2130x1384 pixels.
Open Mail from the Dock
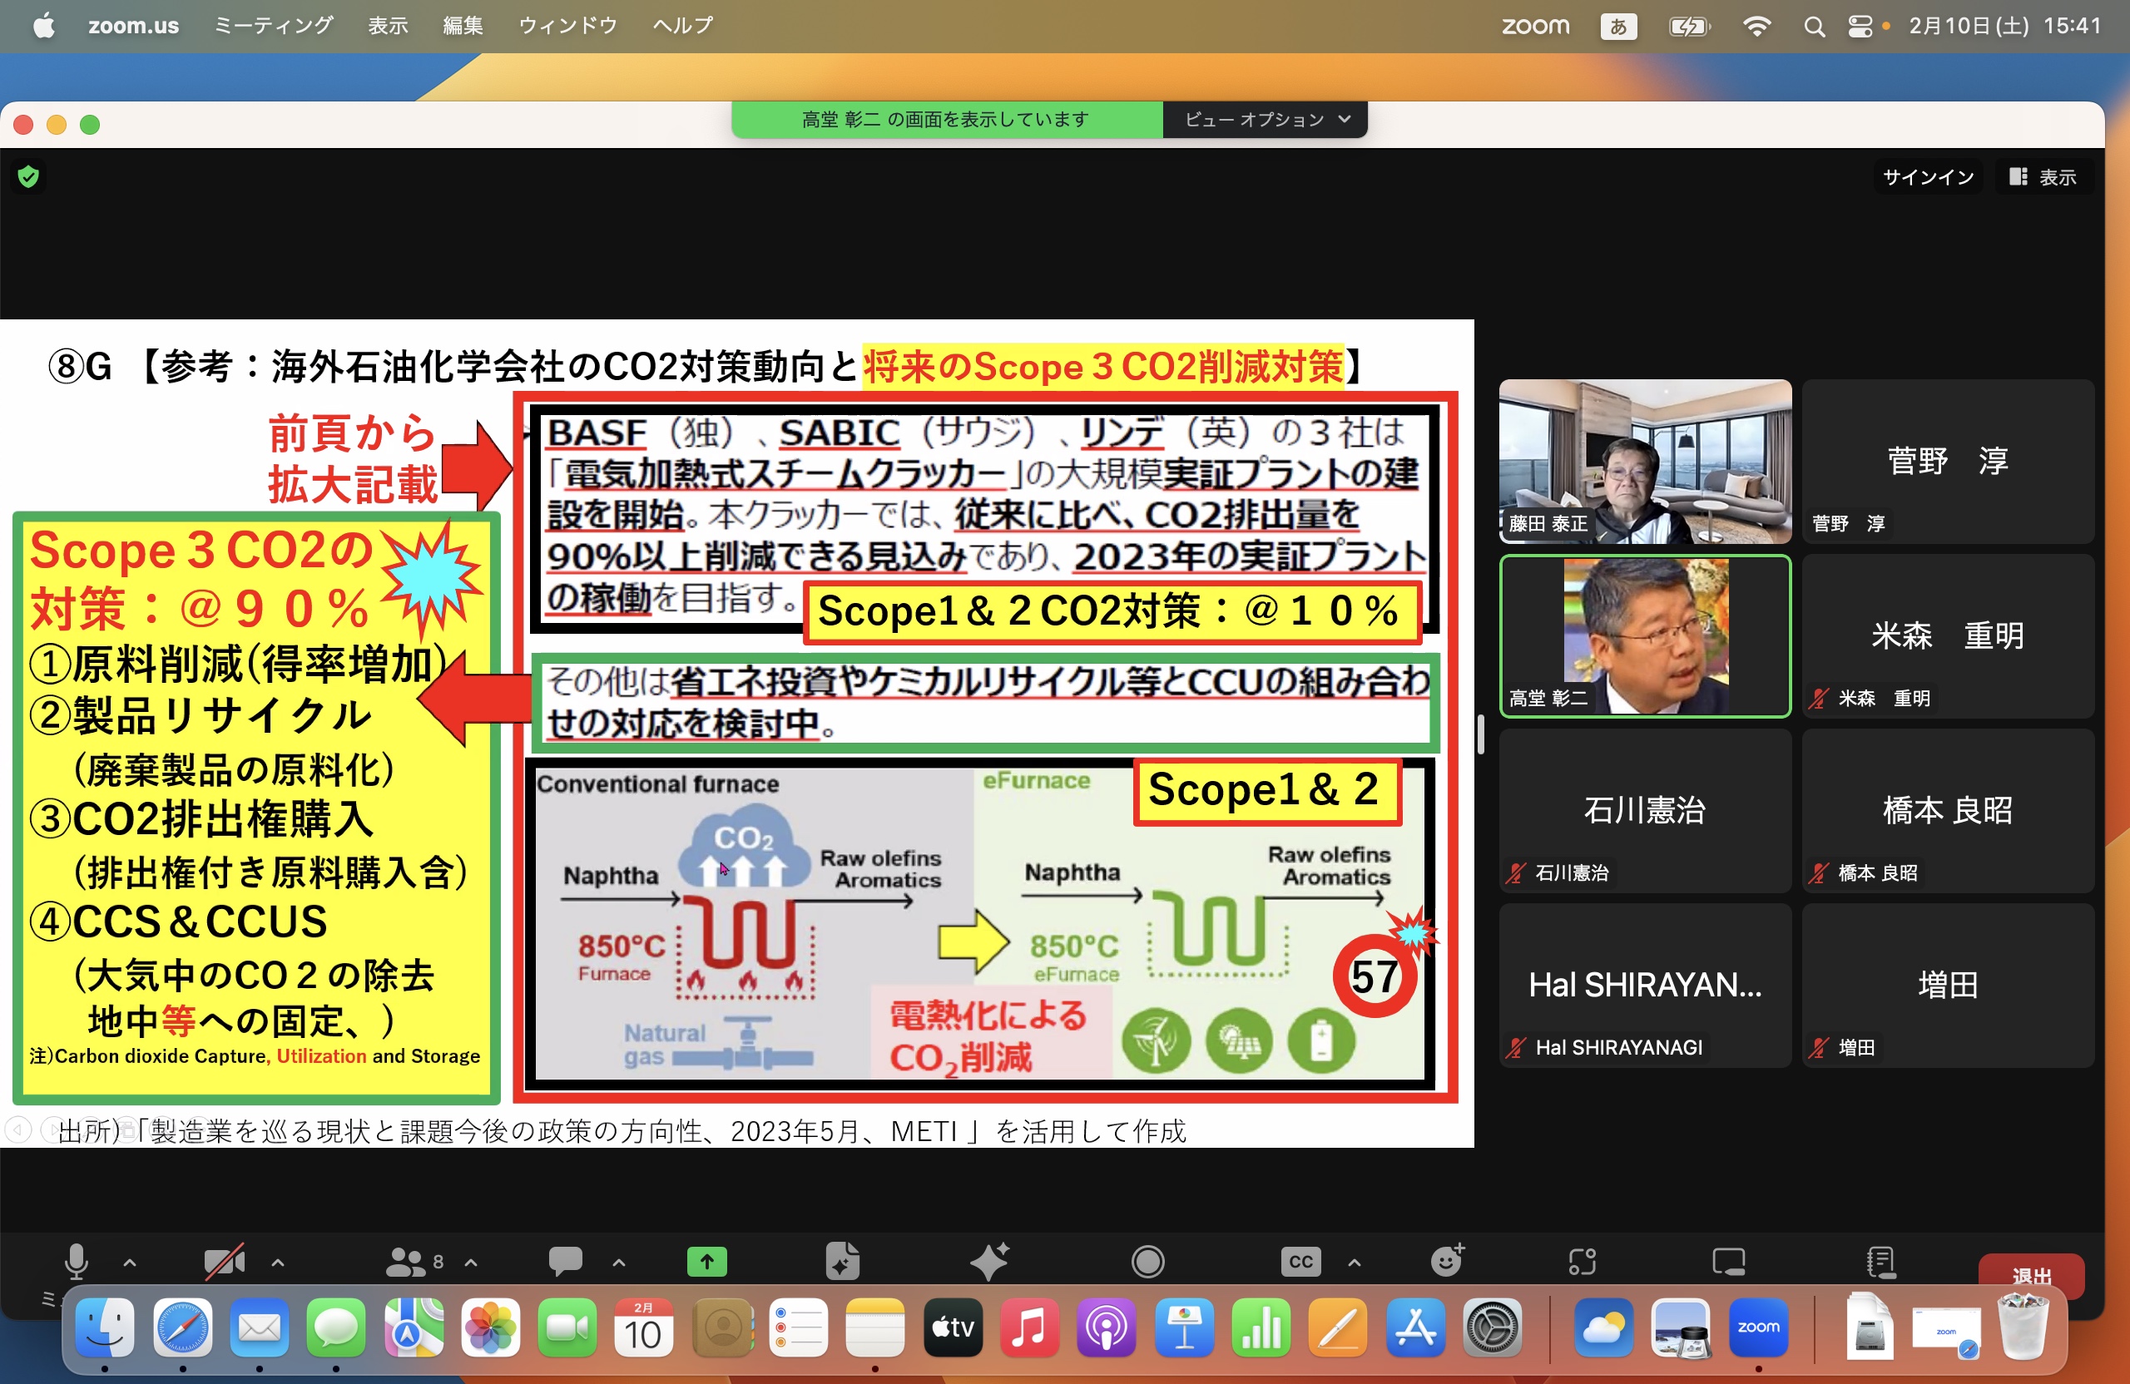point(260,1327)
